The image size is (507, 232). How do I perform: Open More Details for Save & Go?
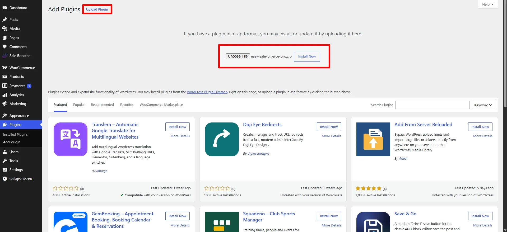pyautogui.click(x=483, y=225)
